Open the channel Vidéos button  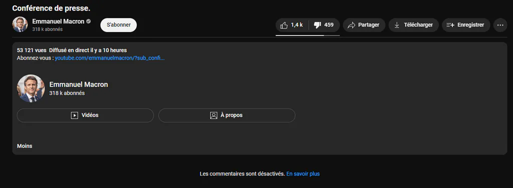point(85,115)
